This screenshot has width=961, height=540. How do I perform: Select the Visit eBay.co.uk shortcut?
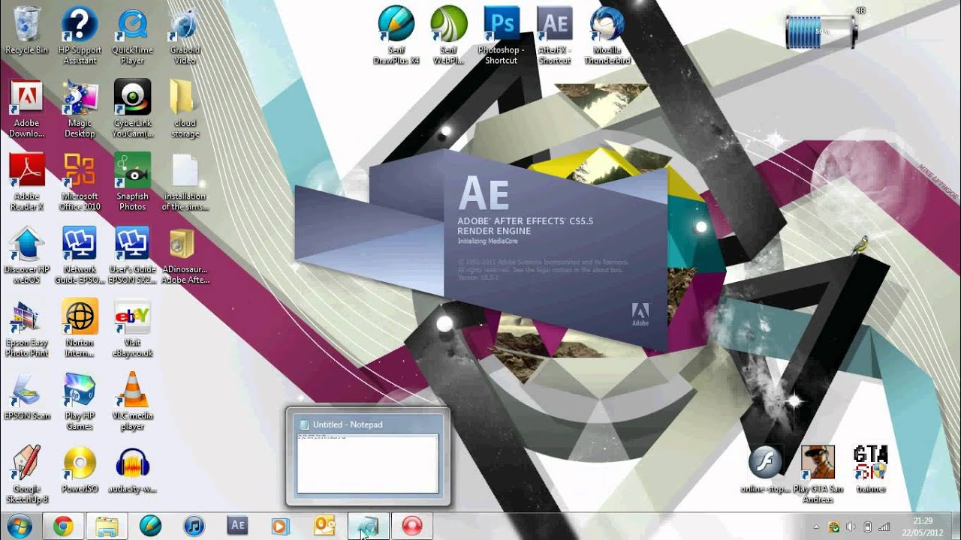[x=132, y=328]
